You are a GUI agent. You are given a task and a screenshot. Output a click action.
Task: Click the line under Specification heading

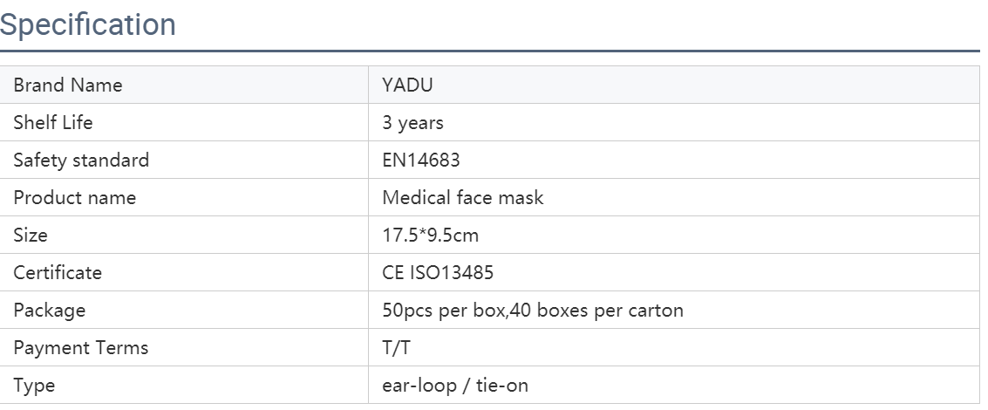pyautogui.click(x=489, y=51)
